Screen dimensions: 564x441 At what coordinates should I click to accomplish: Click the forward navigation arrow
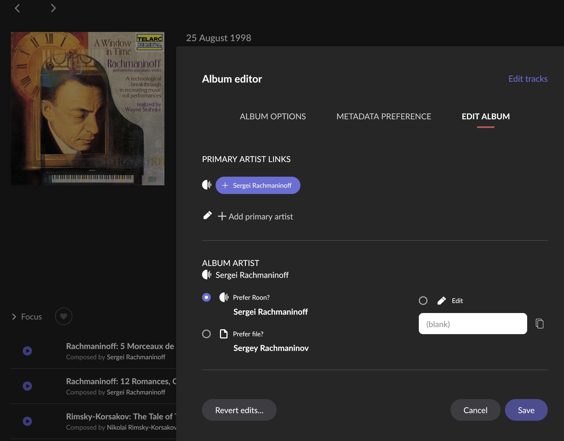point(53,8)
